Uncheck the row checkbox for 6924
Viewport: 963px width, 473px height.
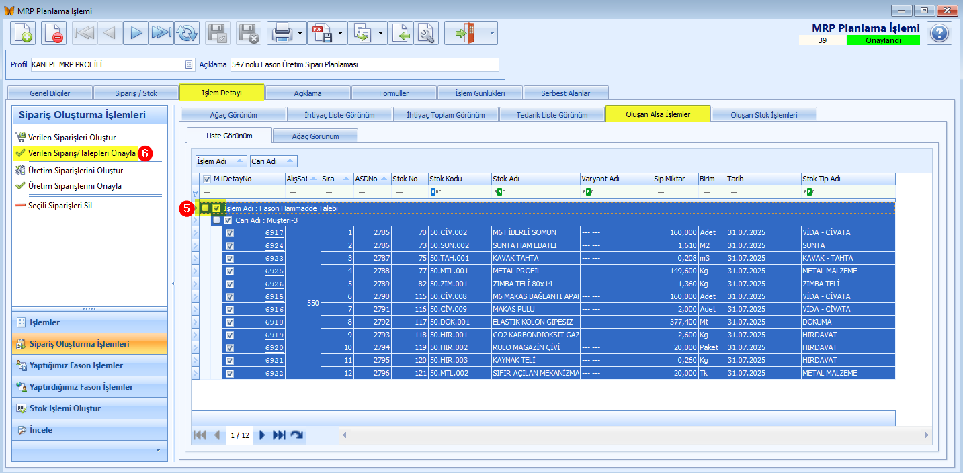[x=230, y=245]
